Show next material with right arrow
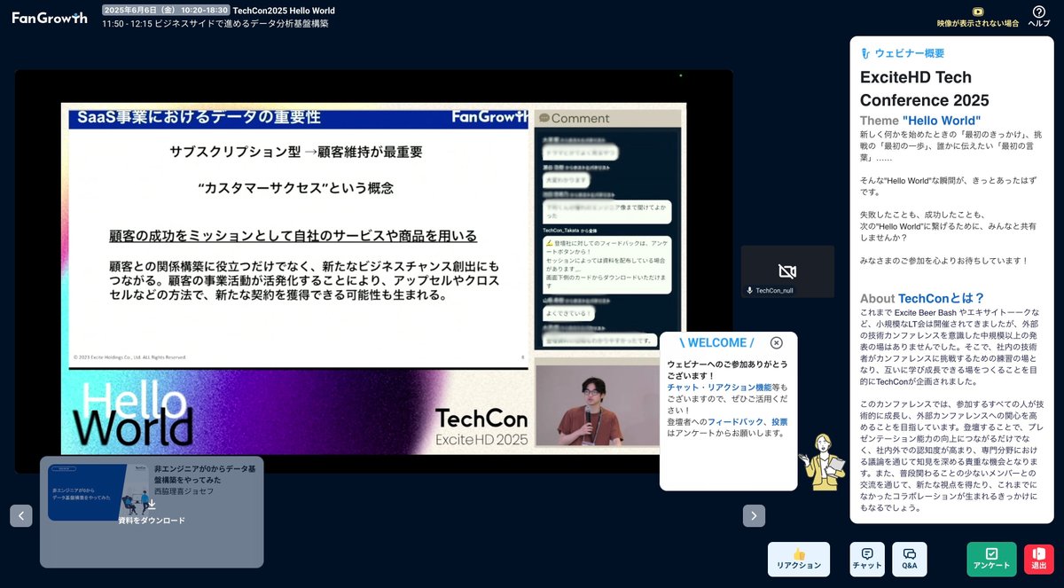The width and height of the screenshot is (1064, 588). (x=754, y=515)
